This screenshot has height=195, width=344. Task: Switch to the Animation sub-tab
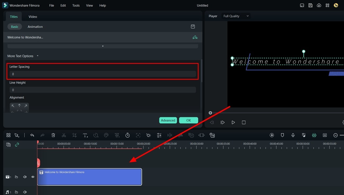(x=35, y=27)
